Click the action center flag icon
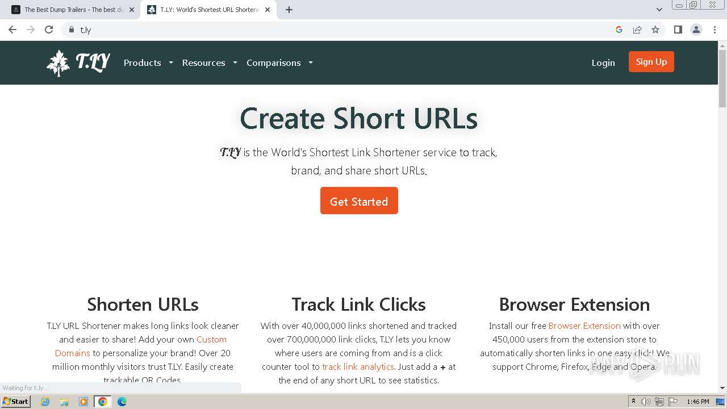This screenshot has width=727, height=409. pos(673,402)
